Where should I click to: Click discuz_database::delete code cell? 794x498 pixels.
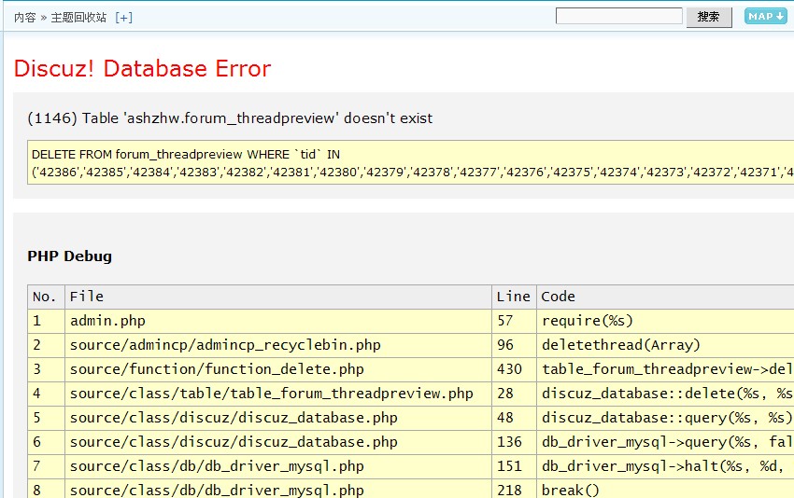[x=665, y=394]
